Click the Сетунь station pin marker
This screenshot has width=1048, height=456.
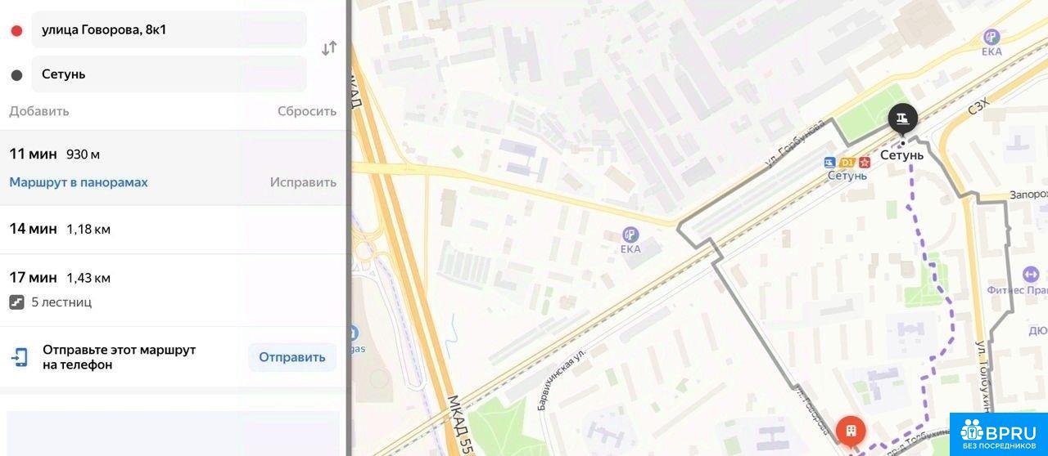click(903, 119)
